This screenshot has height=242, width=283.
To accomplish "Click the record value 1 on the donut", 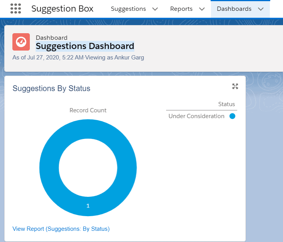I will (x=88, y=206).
